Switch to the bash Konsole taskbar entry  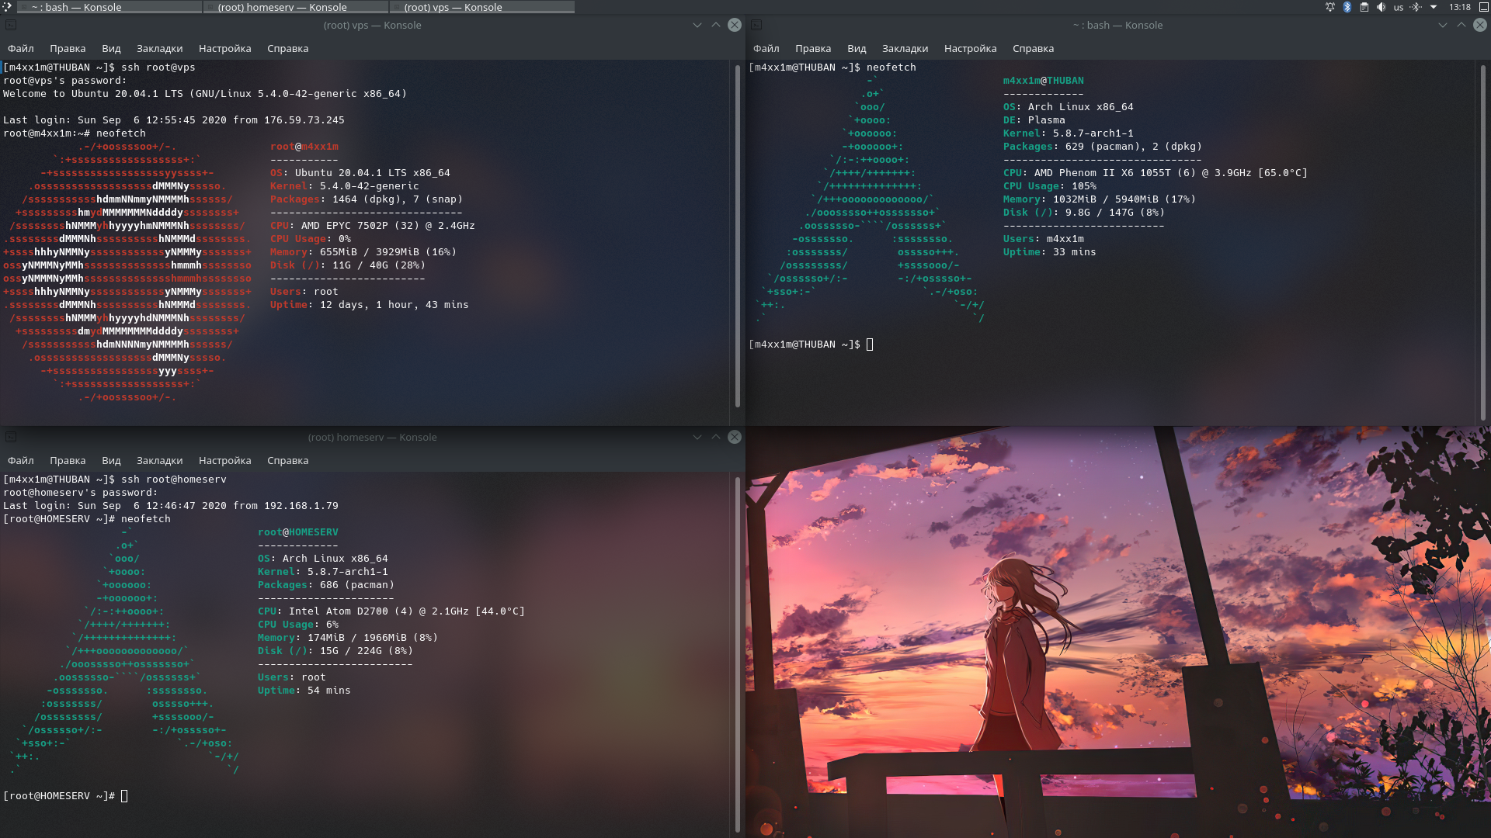pyautogui.click(x=109, y=7)
